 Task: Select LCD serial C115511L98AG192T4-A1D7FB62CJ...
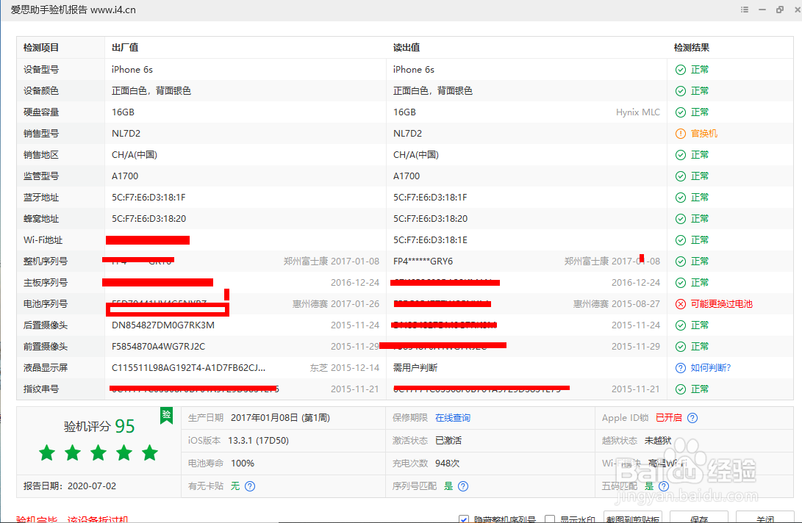(188, 367)
